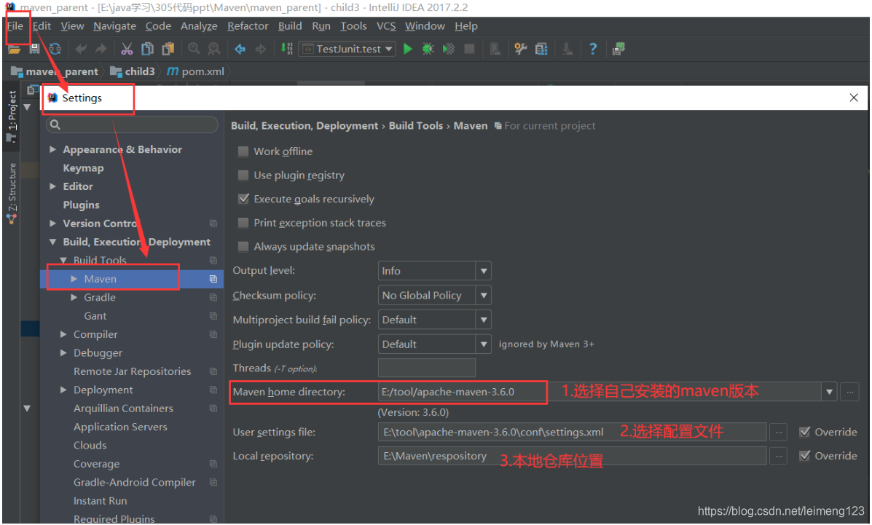The height and width of the screenshot is (525, 872).
Task: Enable Use plugin registry checkbox
Action: (x=243, y=175)
